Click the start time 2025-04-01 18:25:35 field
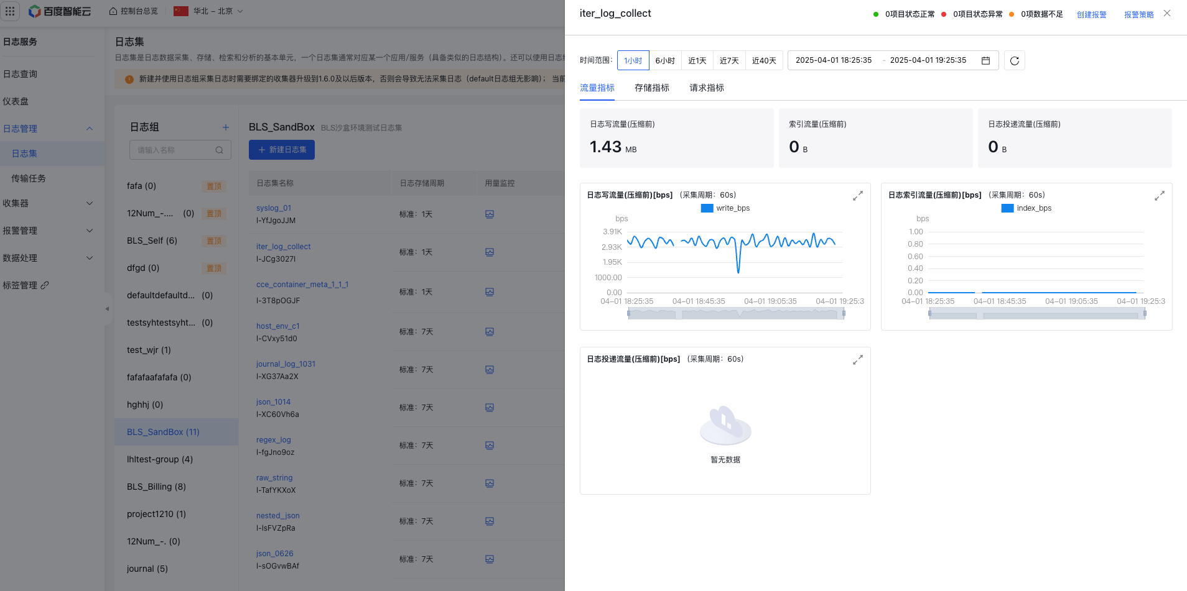 tap(834, 60)
